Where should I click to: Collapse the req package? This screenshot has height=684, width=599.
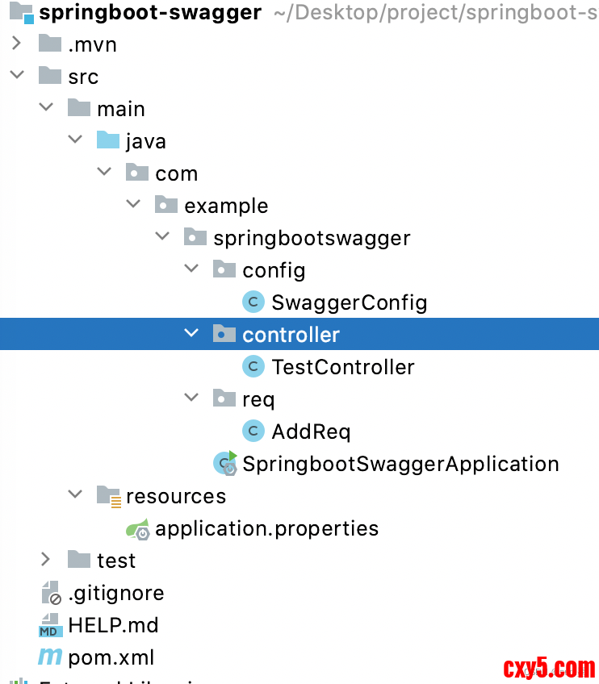191,398
